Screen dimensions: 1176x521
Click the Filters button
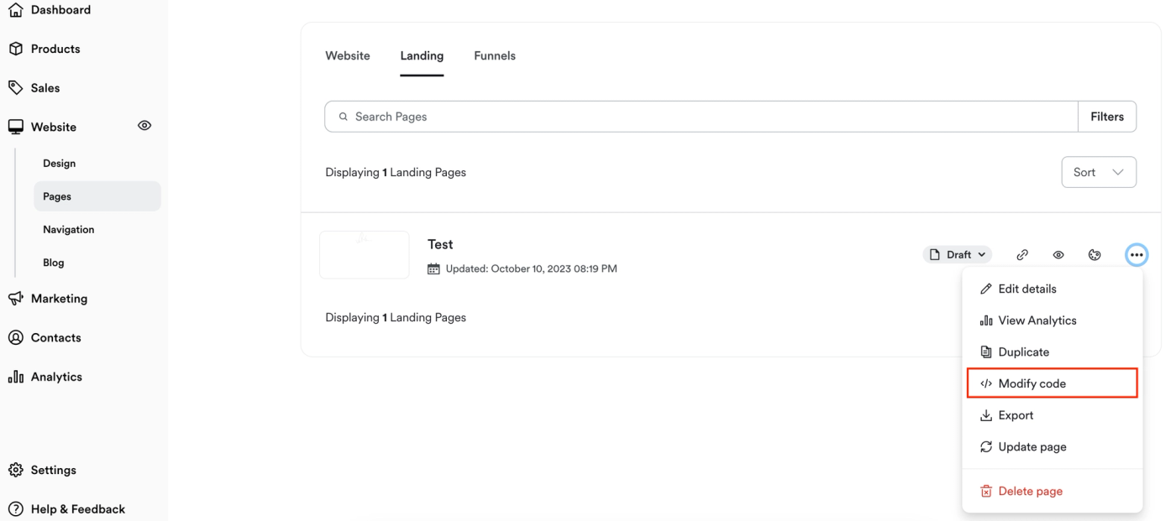pos(1107,117)
